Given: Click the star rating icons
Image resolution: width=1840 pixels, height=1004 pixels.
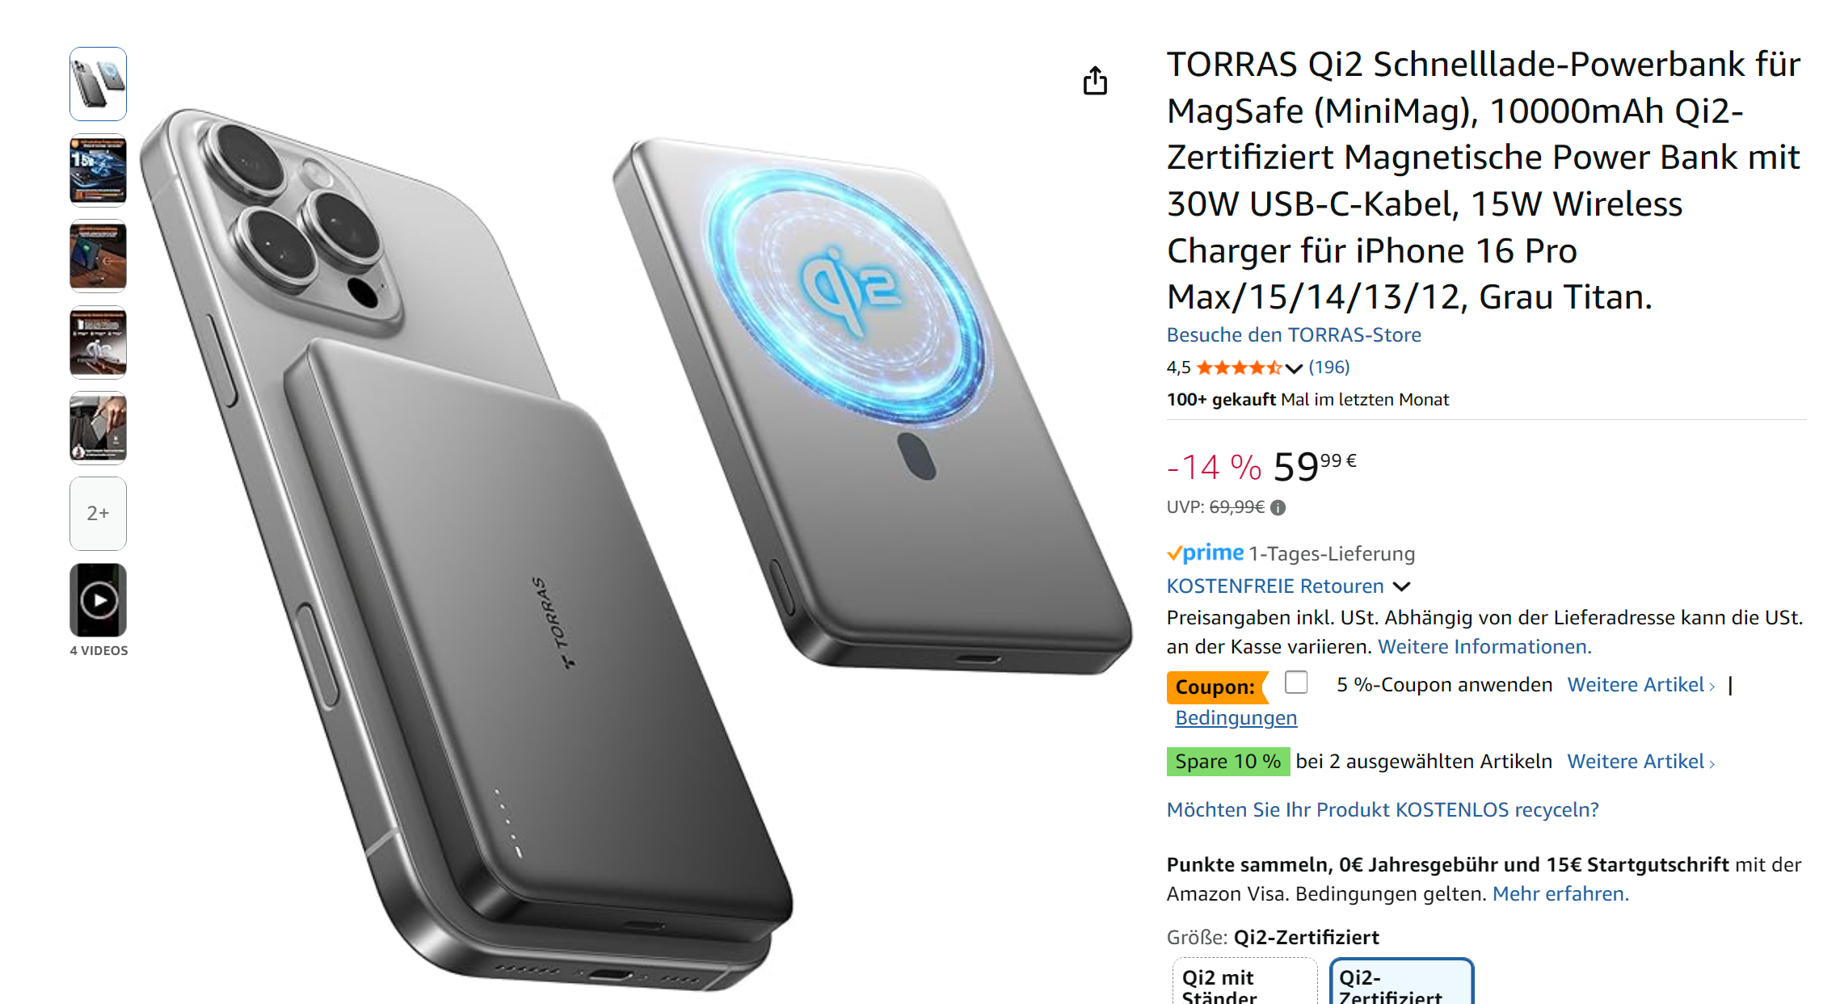Looking at the screenshot, I should 1239,368.
